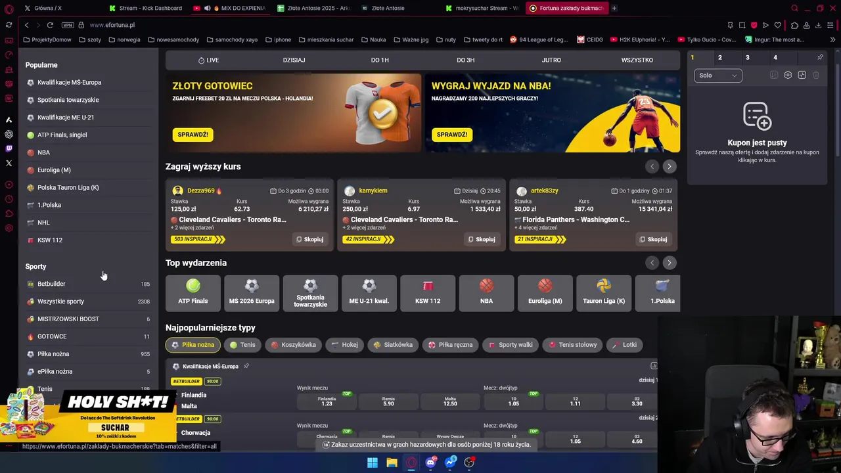The width and height of the screenshot is (841, 473).
Task: Filter popular bets by Siatkówka
Action: coord(393,344)
